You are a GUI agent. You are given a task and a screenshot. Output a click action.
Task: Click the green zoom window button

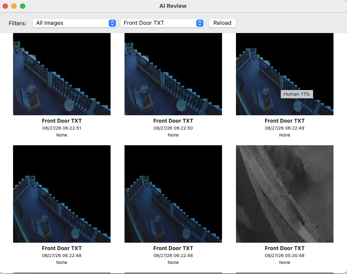pyautogui.click(x=23, y=6)
